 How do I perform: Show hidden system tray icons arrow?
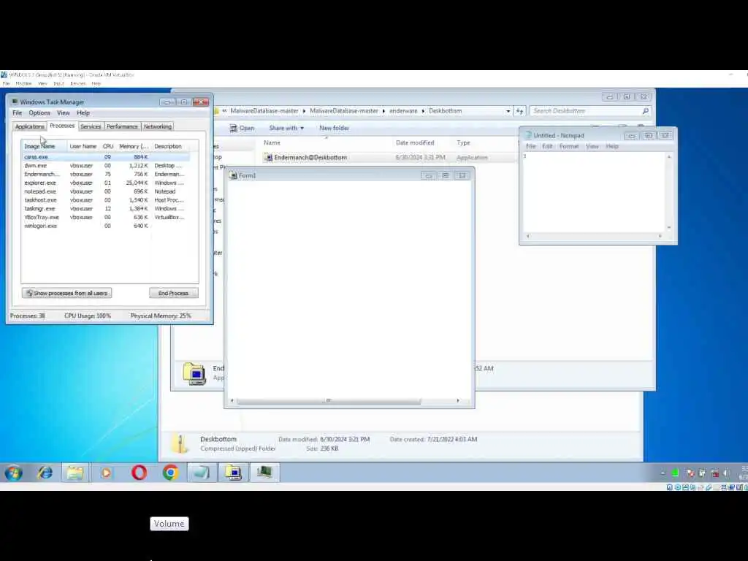663,473
